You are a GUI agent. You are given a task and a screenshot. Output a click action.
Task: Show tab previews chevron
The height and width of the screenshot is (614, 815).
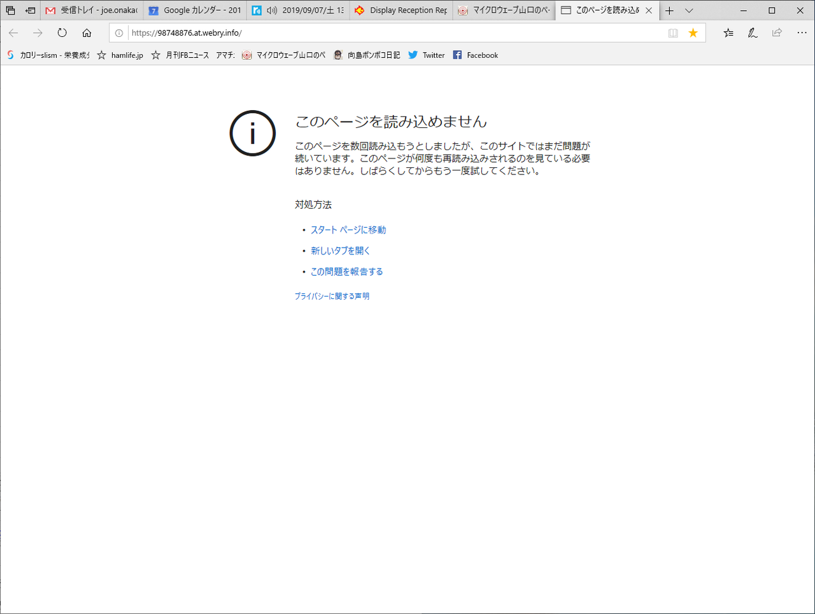[689, 10]
